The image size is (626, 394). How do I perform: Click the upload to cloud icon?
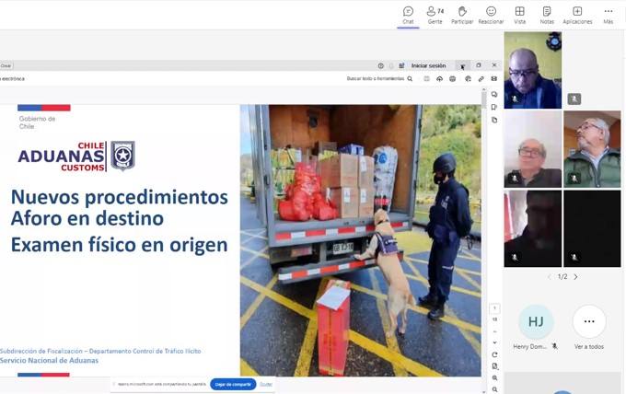[x=439, y=79]
